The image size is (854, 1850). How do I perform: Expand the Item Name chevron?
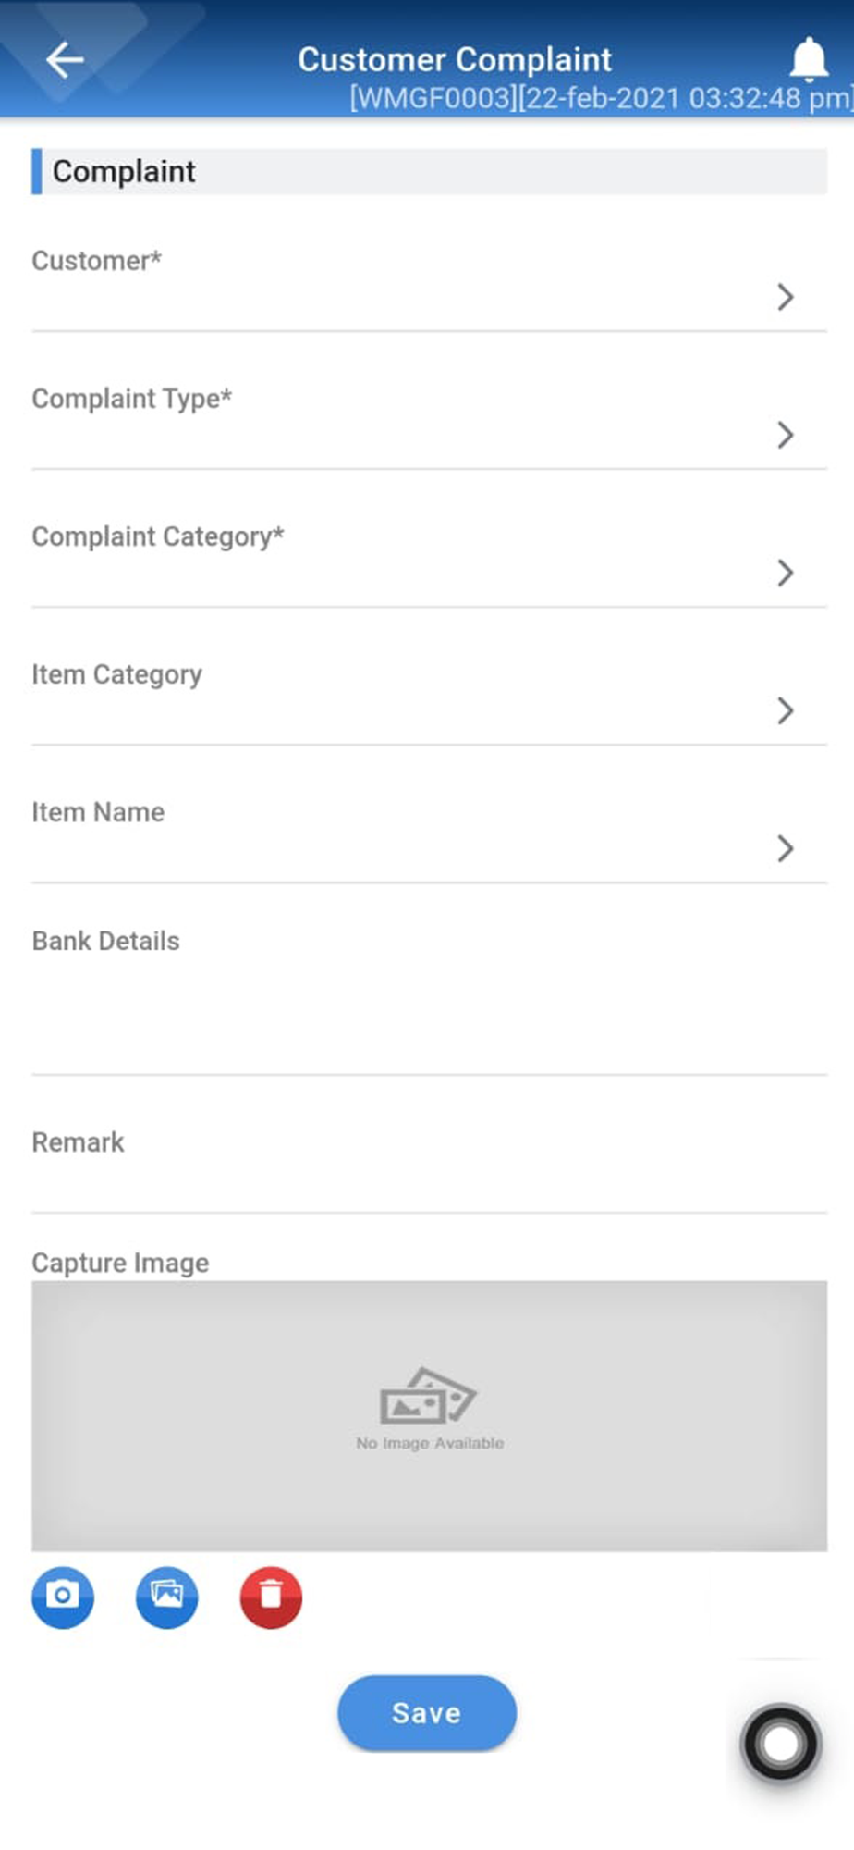coord(786,848)
